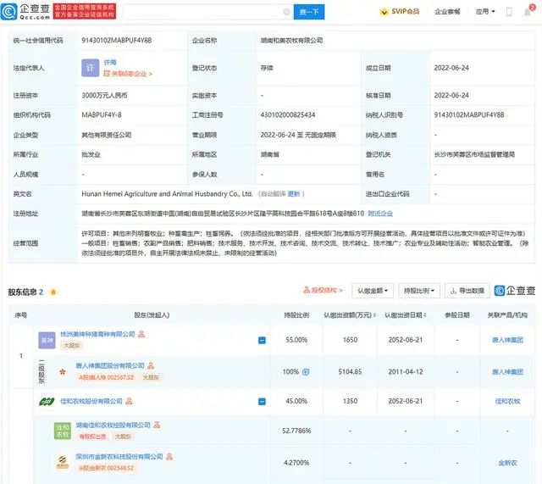Click the A股 金新农 002548.SZ stock tag
The image size is (542, 484).
coord(107,468)
